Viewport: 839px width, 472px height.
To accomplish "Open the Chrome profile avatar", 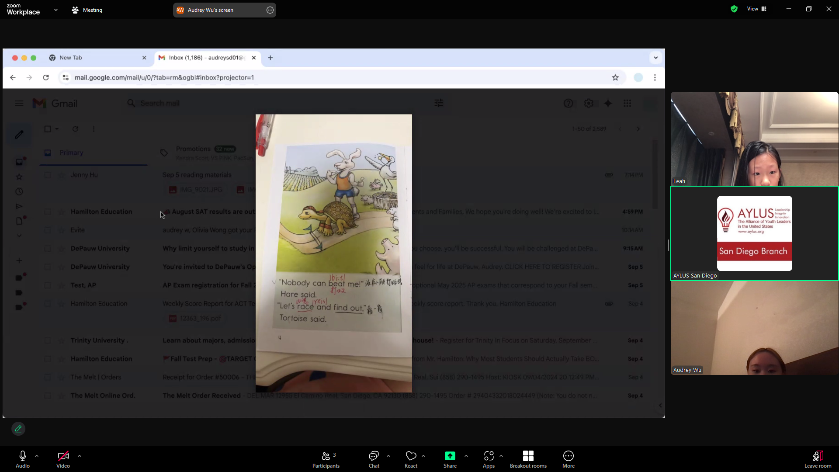I will point(638,77).
